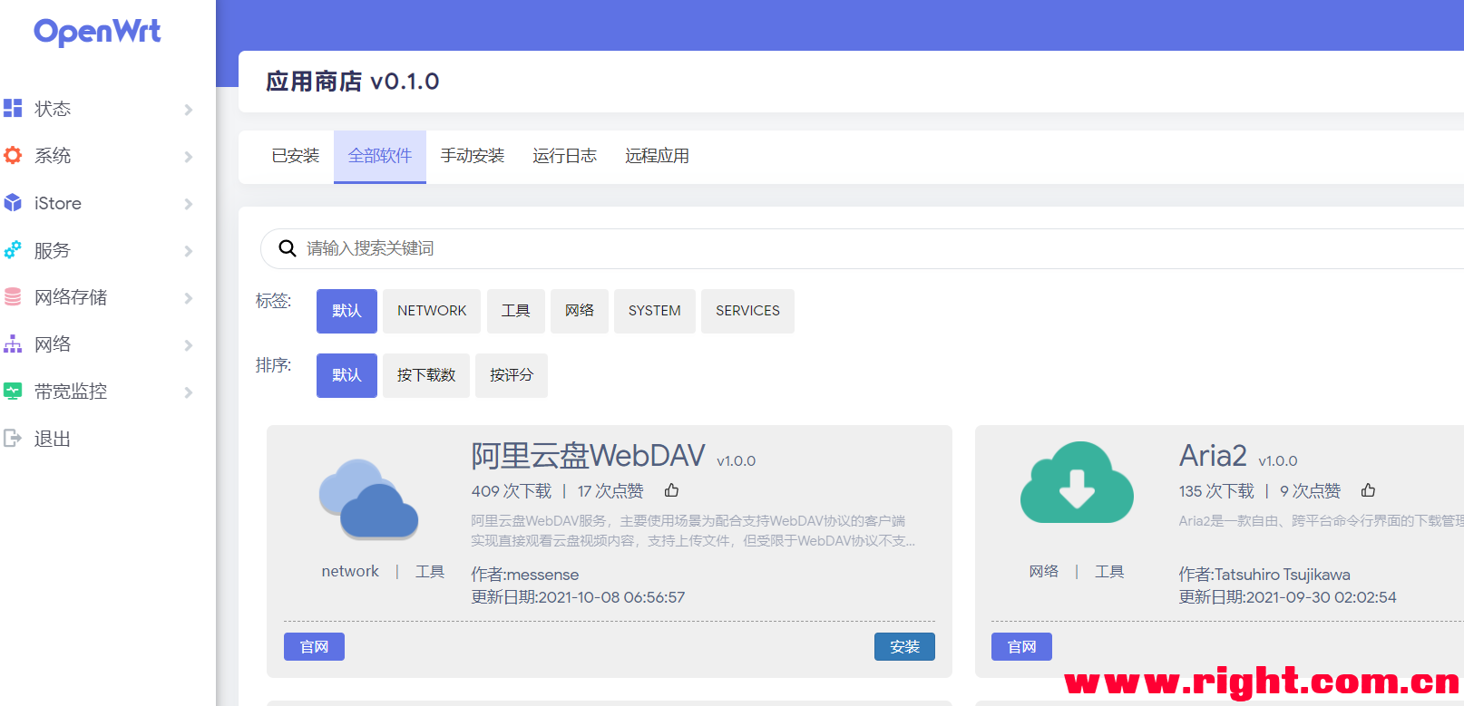
Task: Click the 135 次下载 count
Action: (x=1216, y=490)
